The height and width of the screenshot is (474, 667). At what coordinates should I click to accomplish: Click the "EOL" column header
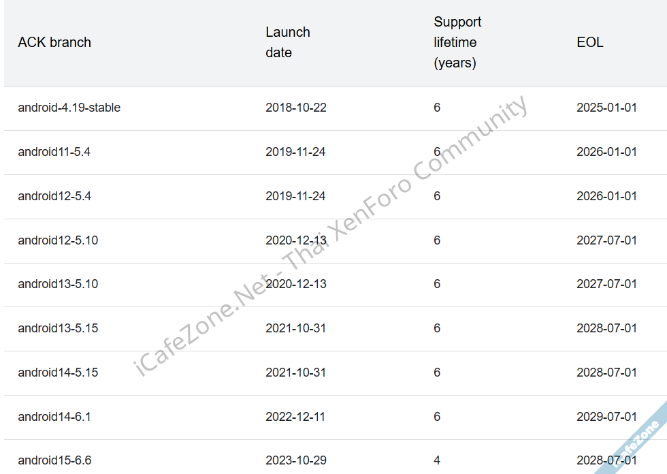point(590,42)
